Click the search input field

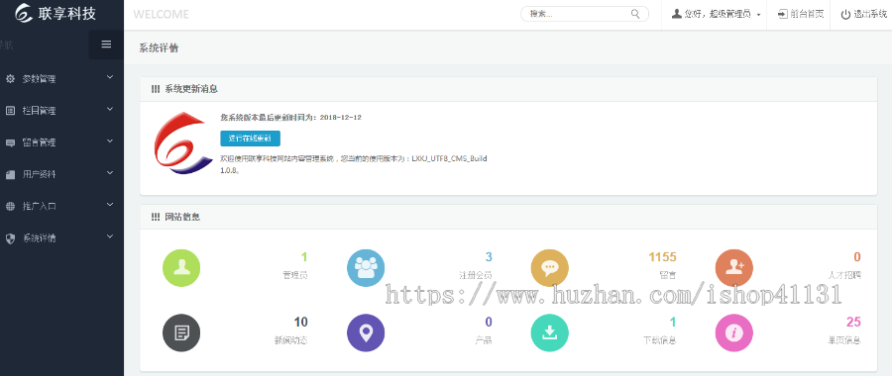click(x=585, y=14)
